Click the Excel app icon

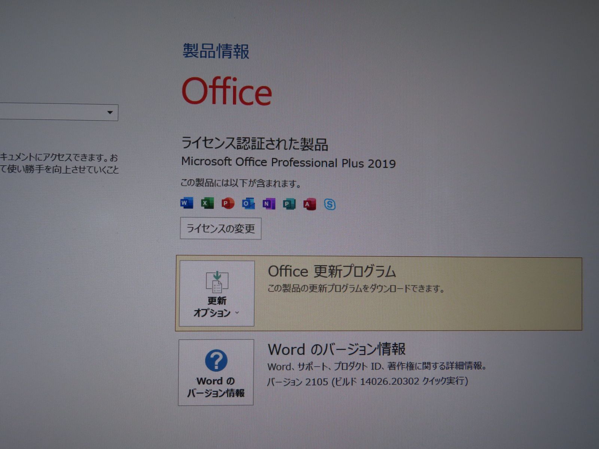click(x=207, y=203)
